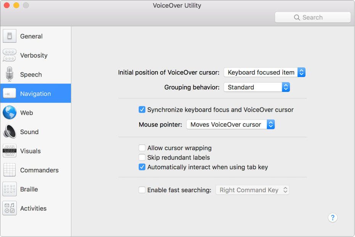Open Sound speaker icon
Viewport: 355px width, 237px height.
(10, 132)
